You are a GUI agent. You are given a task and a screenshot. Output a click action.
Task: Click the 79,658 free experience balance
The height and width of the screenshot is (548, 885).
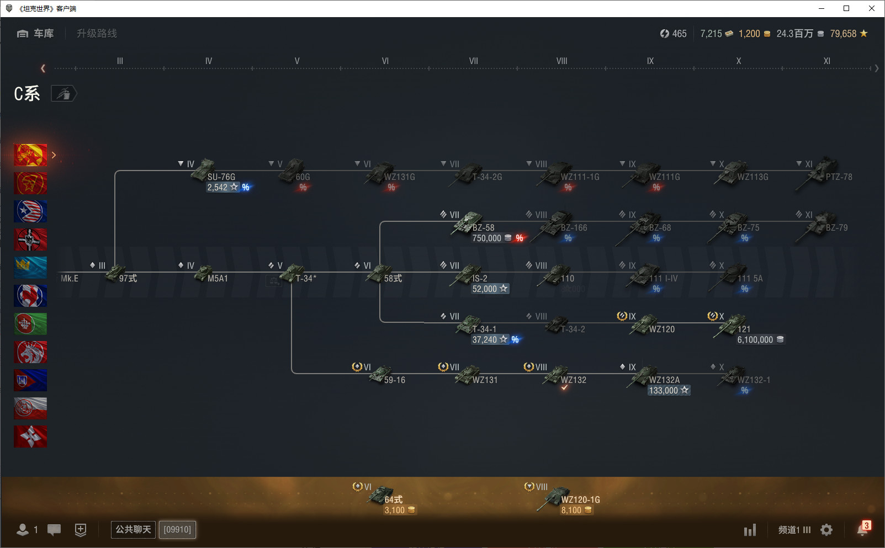click(x=849, y=34)
